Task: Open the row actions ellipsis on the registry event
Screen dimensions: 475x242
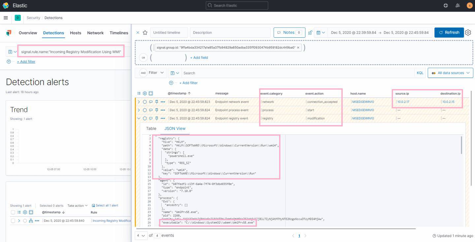Action: pos(163,118)
